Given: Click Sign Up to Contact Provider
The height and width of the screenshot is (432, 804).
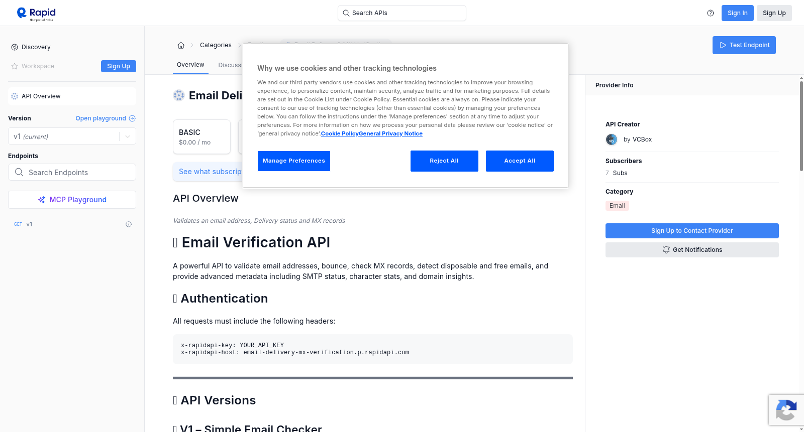Looking at the screenshot, I should [692, 231].
